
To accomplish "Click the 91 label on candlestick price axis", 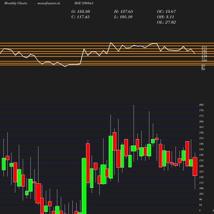I will 201,205.
